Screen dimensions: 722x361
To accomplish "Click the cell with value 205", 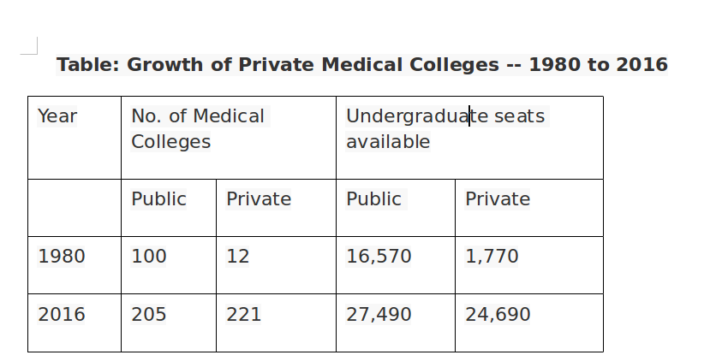I will pos(149,315).
